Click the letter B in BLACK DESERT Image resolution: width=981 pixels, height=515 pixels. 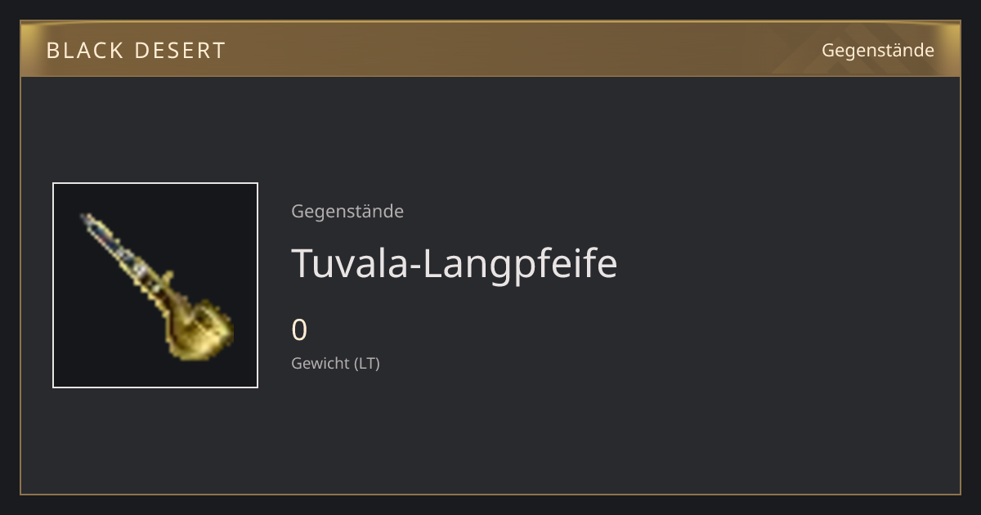tap(53, 51)
